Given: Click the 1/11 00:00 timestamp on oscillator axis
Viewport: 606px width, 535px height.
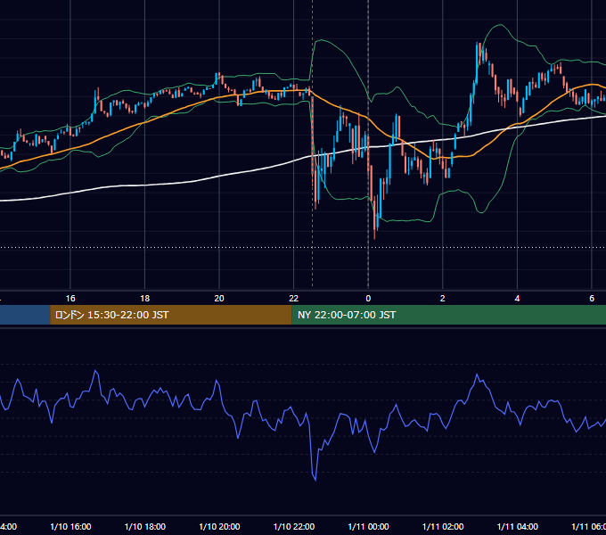Looking at the screenshot, I should [368, 526].
